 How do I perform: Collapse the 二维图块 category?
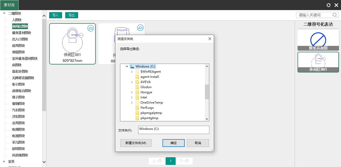[4, 13]
